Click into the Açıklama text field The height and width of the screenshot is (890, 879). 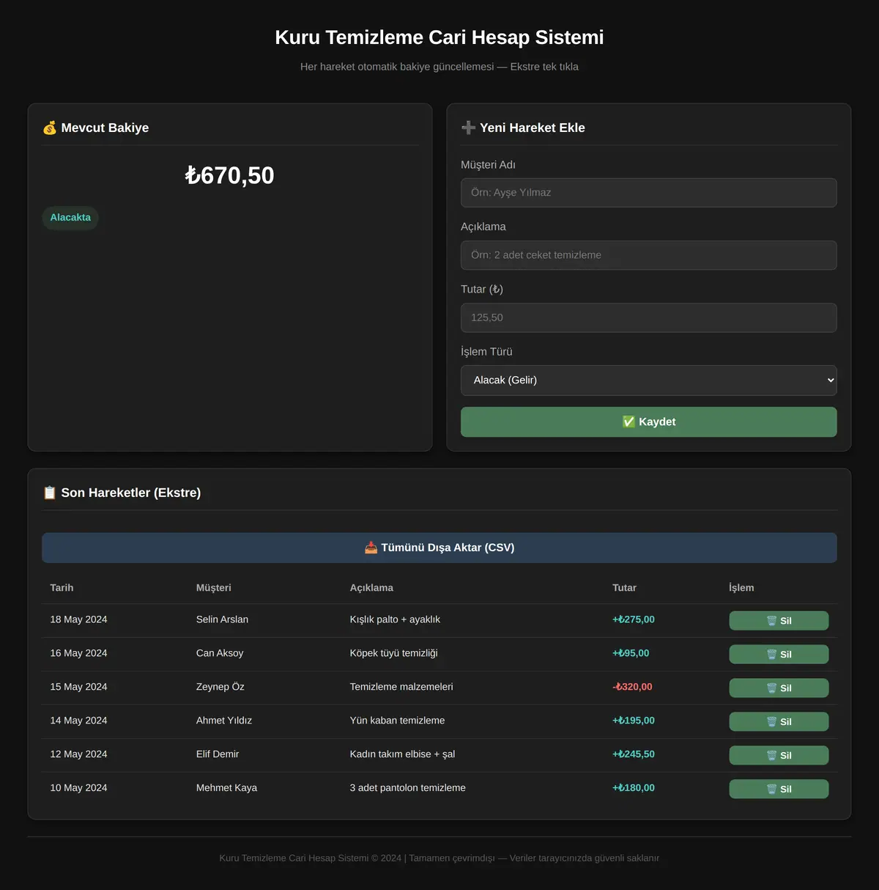pos(649,255)
